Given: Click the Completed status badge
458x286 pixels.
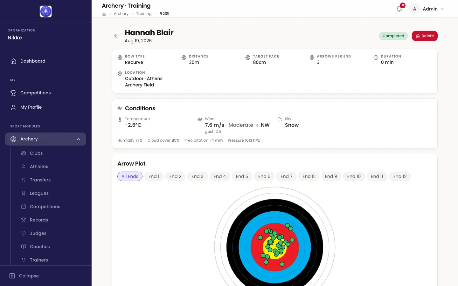Looking at the screenshot, I should point(393,36).
